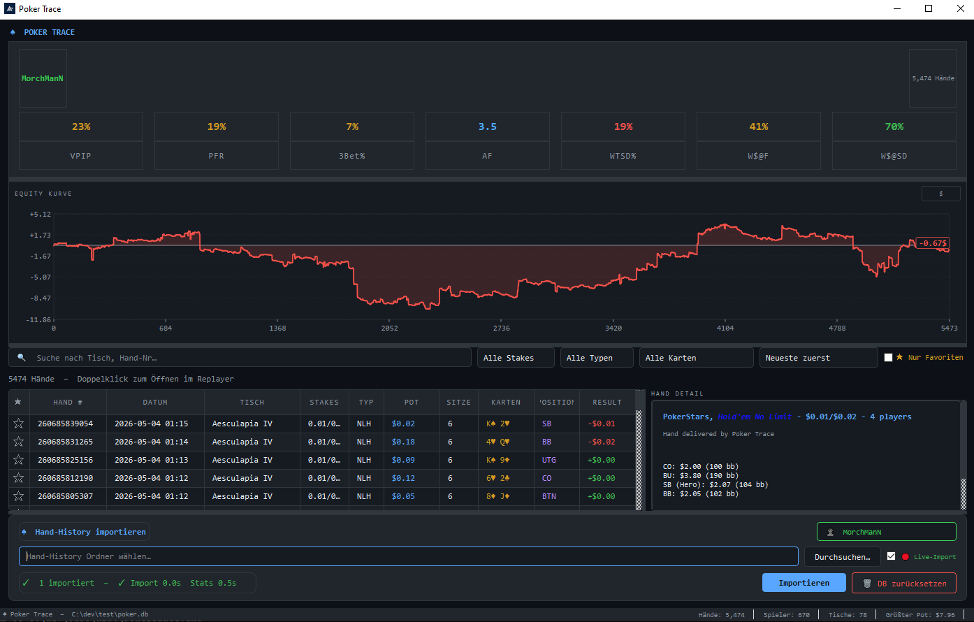
Task: Sort by DATUM column header
Action: (155, 402)
